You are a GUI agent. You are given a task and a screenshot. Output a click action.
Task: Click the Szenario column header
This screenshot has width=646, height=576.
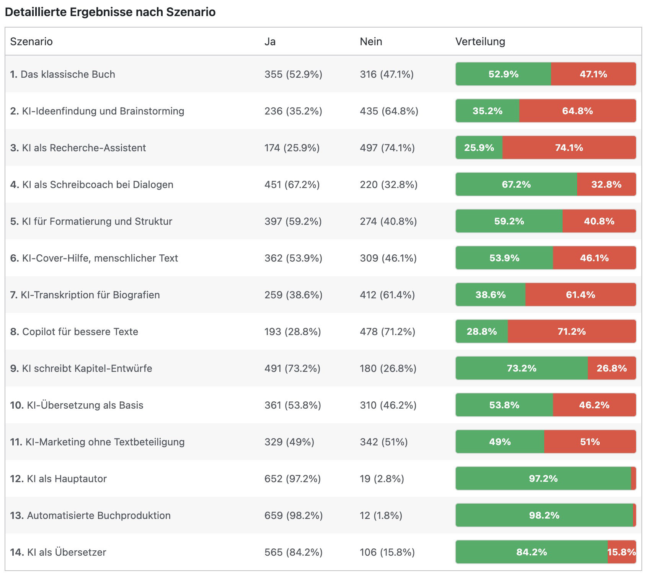point(31,41)
